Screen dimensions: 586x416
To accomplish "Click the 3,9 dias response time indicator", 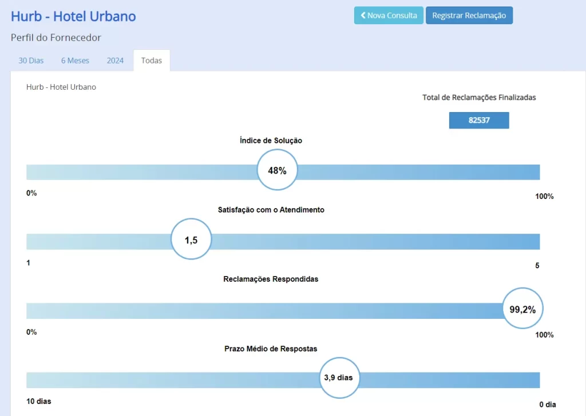I will [339, 378].
